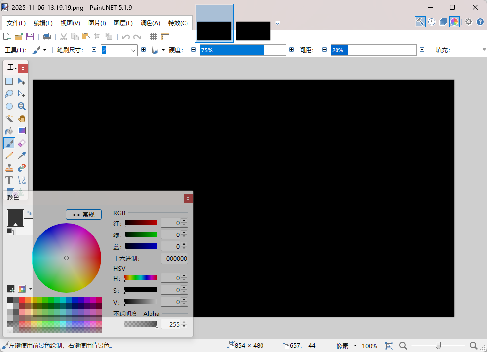Select the Pan hand tool
The width and height of the screenshot is (487, 352).
coord(22,118)
